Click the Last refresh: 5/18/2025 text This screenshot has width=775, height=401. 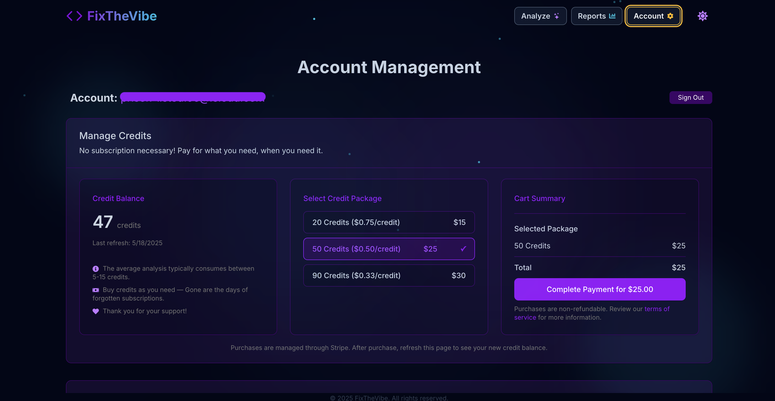tap(127, 243)
